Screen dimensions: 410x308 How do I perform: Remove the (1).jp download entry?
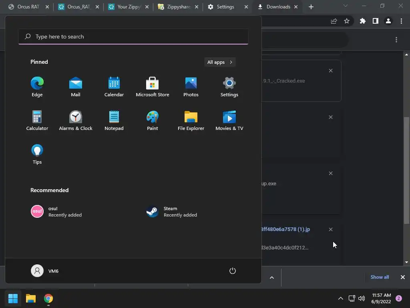click(331, 229)
